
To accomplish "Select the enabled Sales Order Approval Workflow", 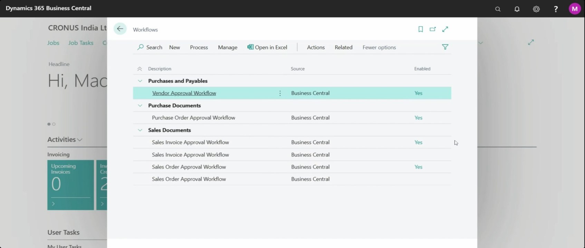I will point(292,167).
